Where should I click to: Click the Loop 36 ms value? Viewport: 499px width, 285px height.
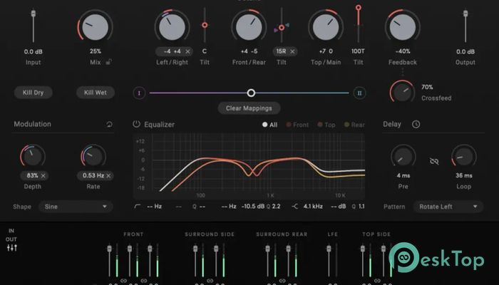[463, 175]
